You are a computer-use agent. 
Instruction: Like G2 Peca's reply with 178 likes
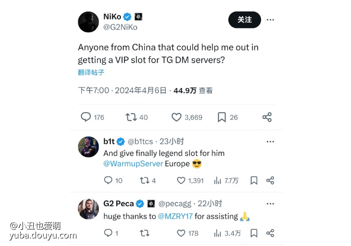(181, 233)
